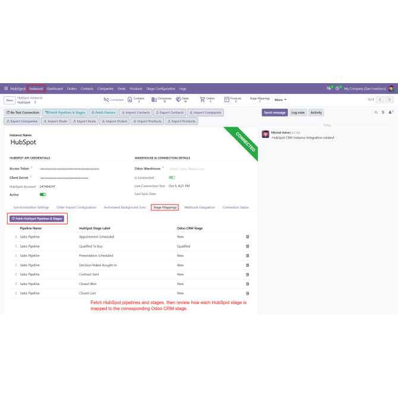This screenshot has height=398, width=398.
Task: Open the Odoo Warehouse selection field
Action: pyautogui.click(x=211, y=169)
